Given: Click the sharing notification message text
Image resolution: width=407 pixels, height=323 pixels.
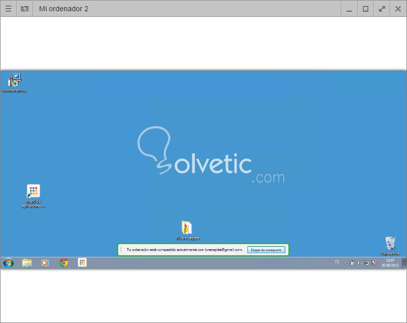Looking at the screenshot, I should [185, 250].
